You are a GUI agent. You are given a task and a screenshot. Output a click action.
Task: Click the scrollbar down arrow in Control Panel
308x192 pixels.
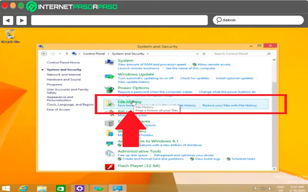pos(274,169)
